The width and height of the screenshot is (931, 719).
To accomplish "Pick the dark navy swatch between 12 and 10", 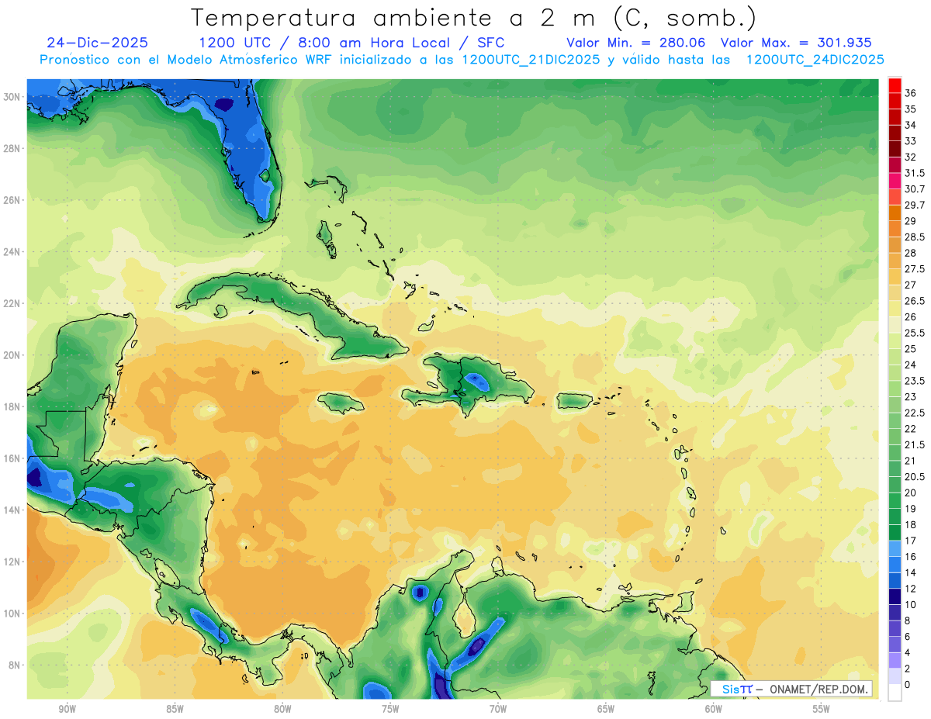I will pyautogui.click(x=895, y=596).
